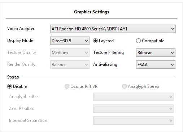
Task: Open the Interaxial Separation dropdown
Action: coord(134,120)
